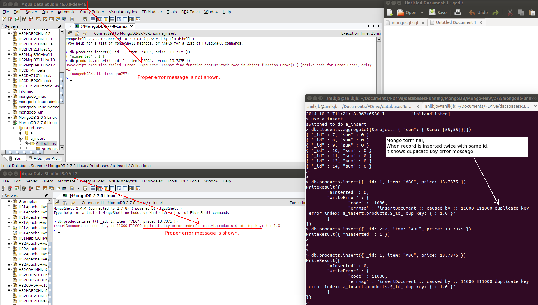Open Query Analyzer magnifier icon in top window toolbar
538x305 pixels.
38,19
